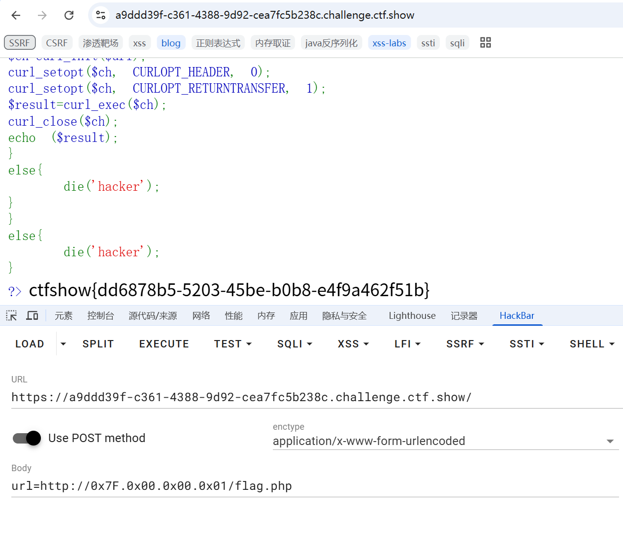Viewport: 623px width, 549px height.
Task: Select the HackBar tab
Action: coord(517,315)
